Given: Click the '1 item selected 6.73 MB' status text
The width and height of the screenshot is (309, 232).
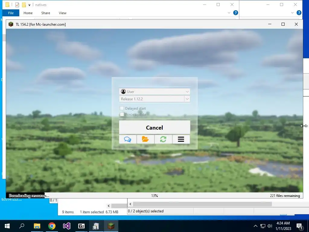Looking at the screenshot, I should [99, 212].
